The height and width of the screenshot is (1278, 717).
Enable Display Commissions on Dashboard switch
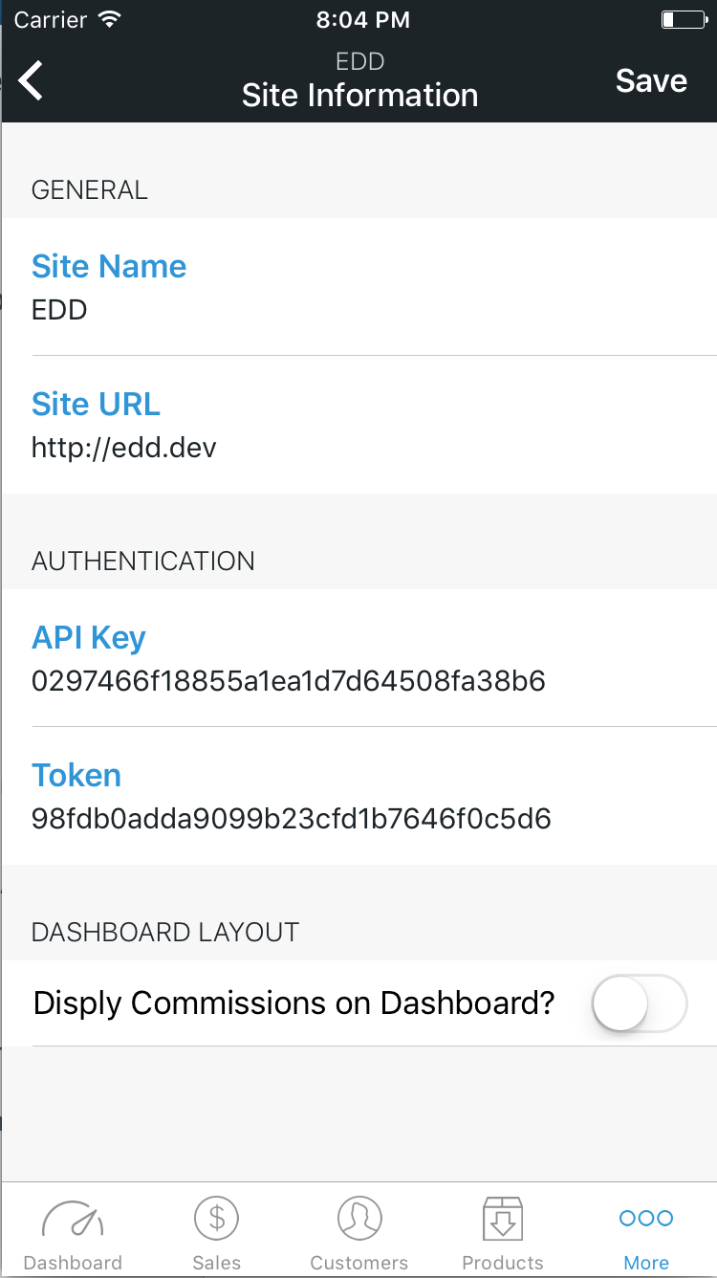[640, 1003]
